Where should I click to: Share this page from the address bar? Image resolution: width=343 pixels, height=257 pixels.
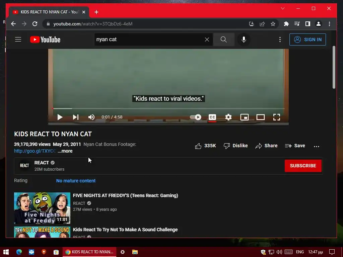click(x=262, y=24)
